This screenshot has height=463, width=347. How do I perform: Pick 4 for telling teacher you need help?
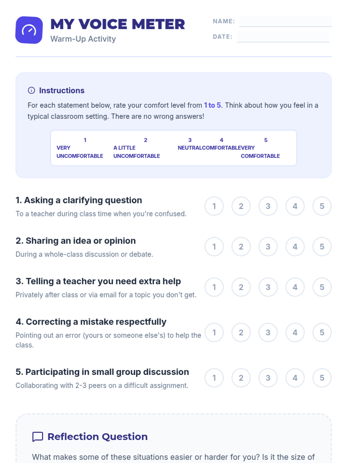tap(295, 287)
